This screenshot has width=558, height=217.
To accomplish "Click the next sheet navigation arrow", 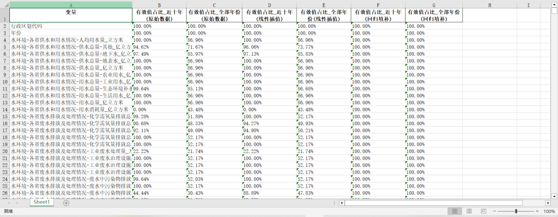I will pyautogui.click(x=17, y=203).
